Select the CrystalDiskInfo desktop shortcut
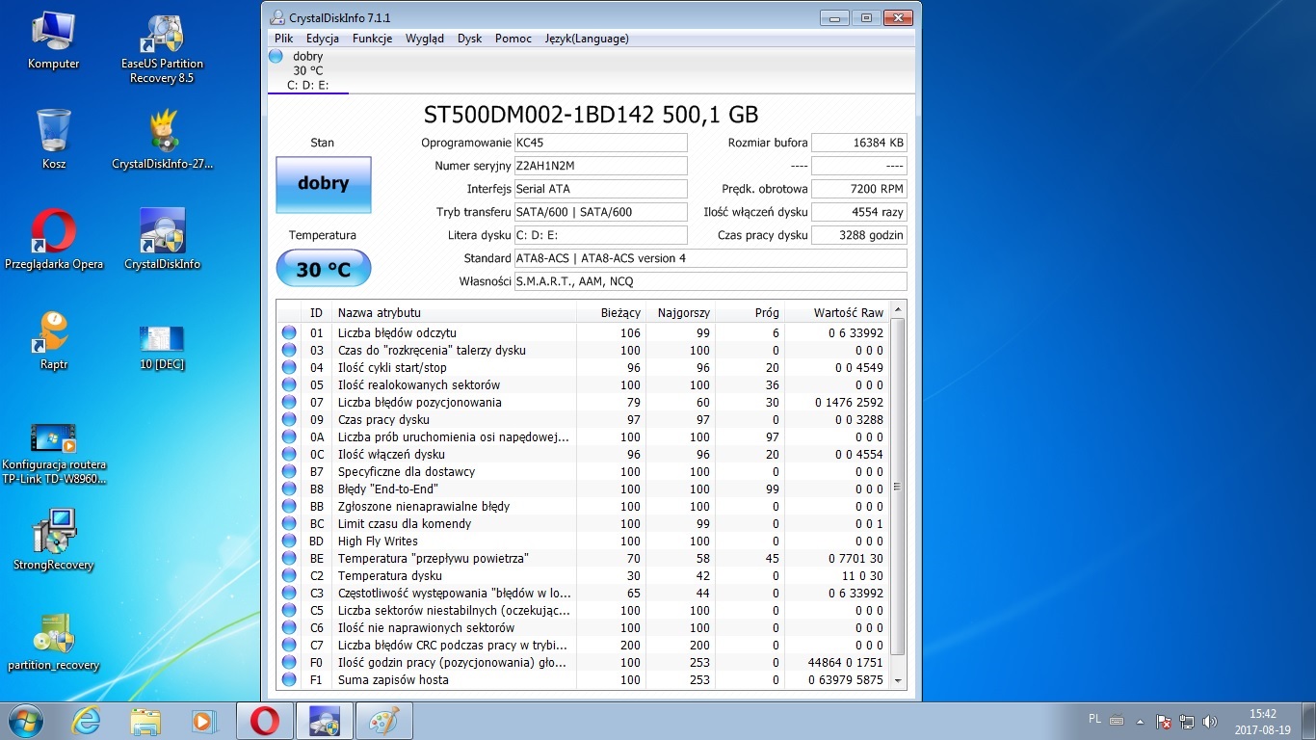The image size is (1316, 740). pos(162,239)
